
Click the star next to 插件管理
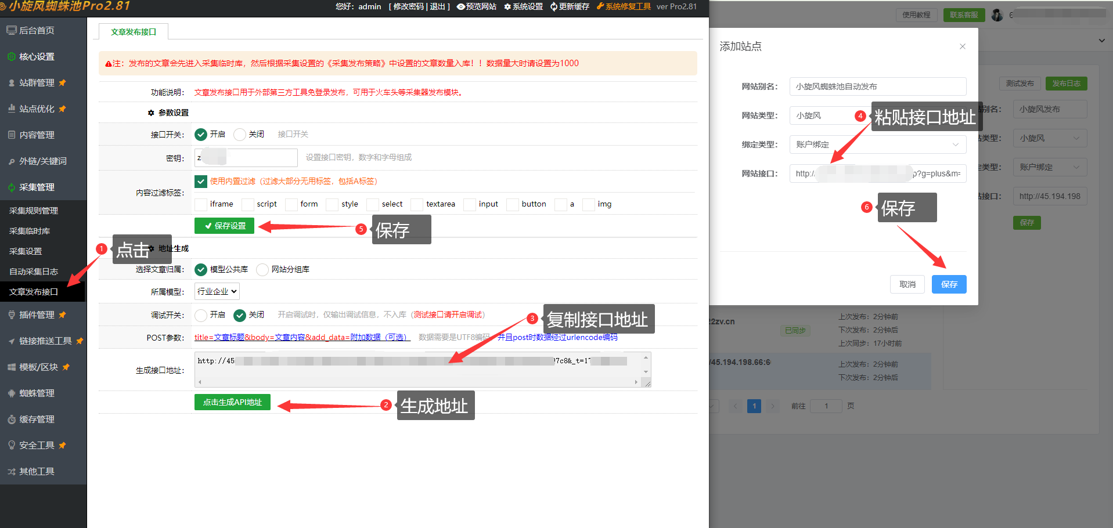pyautogui.click(x=62, y=314)
